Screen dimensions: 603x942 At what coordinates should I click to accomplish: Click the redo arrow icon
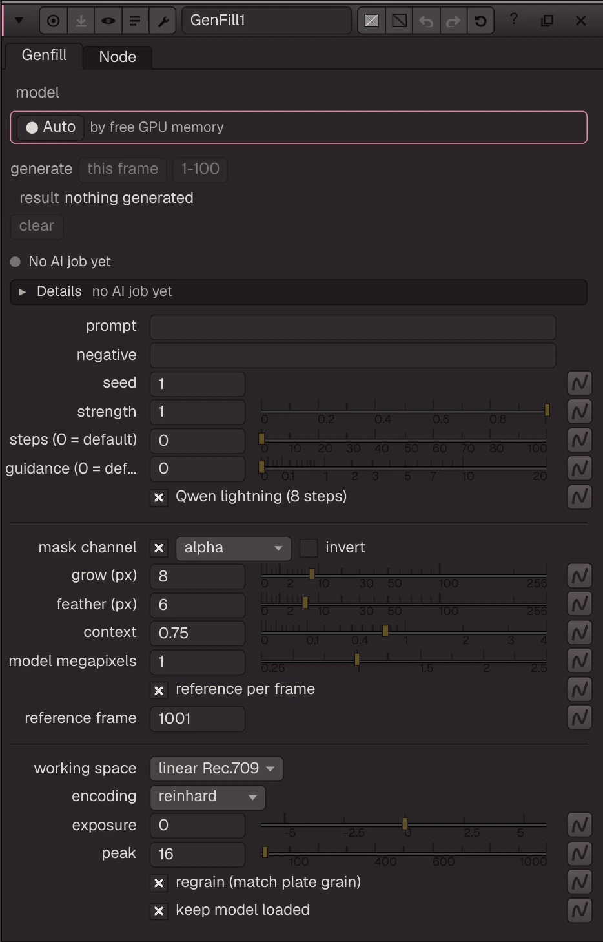[453, 21]
